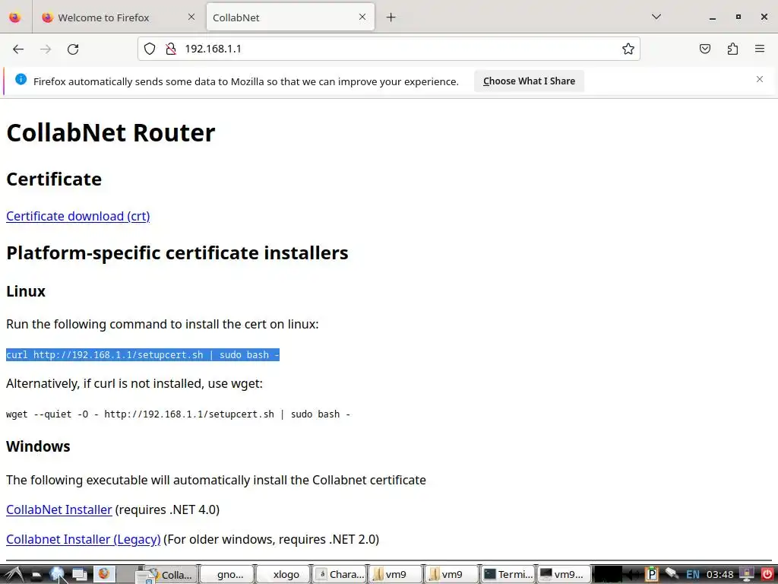Click the Choose What I Share button
778x584 pixels.
pyautogui.click(x=529, y=81)
